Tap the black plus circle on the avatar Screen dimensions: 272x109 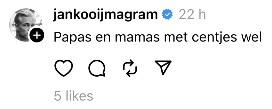pyautogui.click(x=37, y=35)
